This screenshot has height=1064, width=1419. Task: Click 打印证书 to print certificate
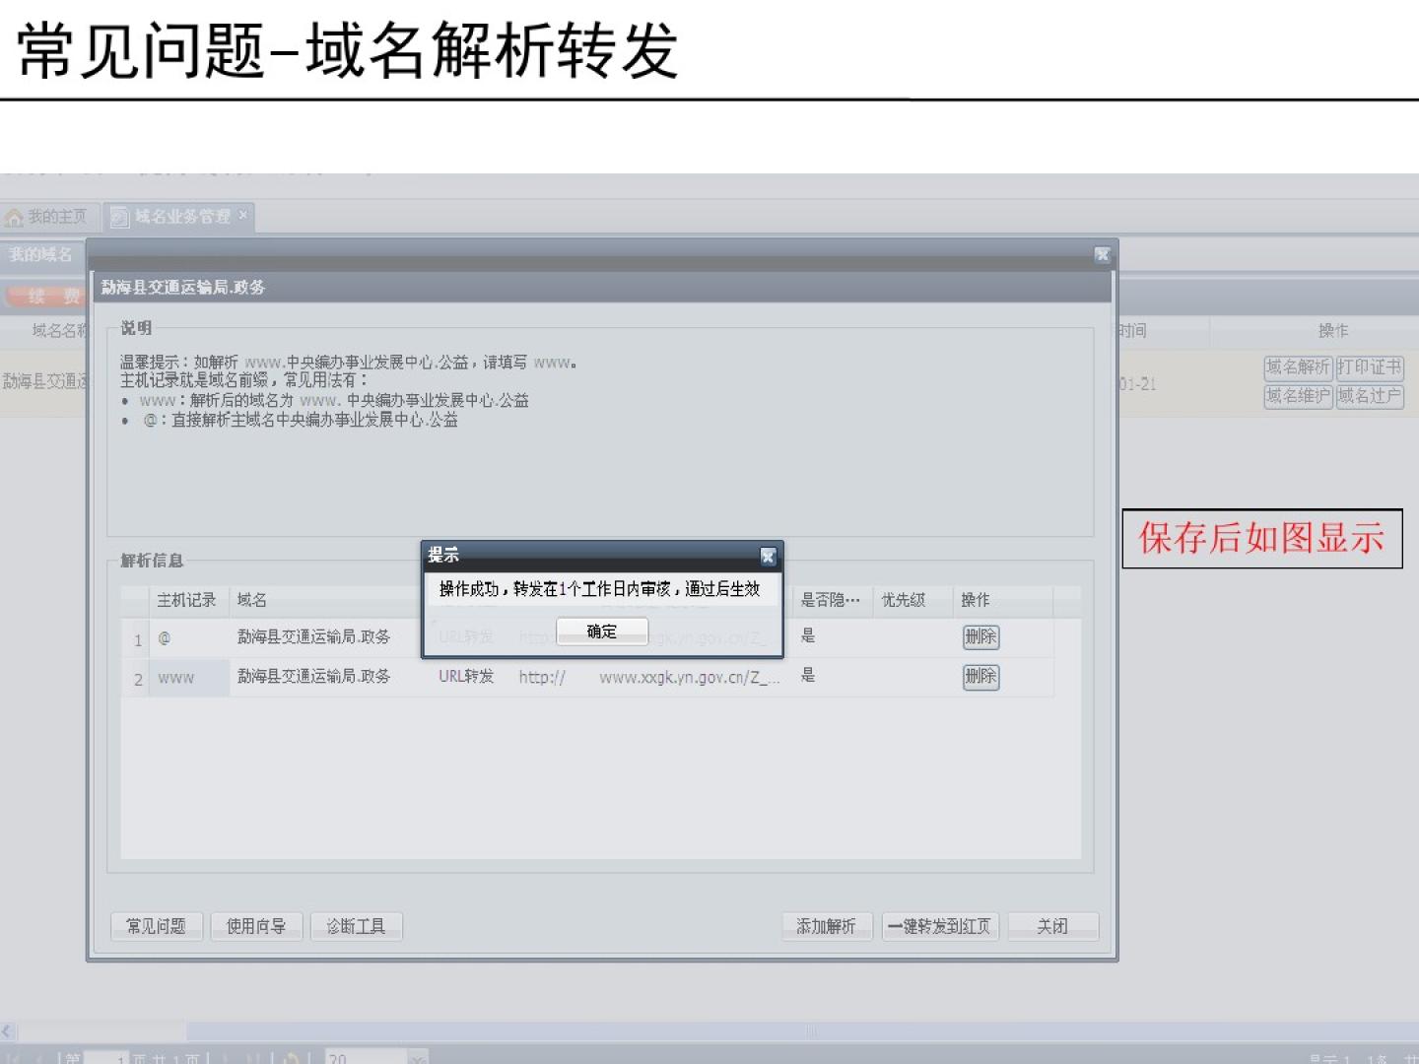(1370, 367)
